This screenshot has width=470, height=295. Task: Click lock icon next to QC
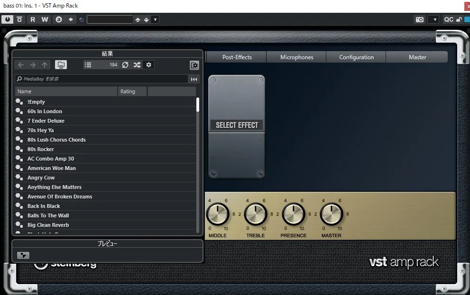pos(459,19)
